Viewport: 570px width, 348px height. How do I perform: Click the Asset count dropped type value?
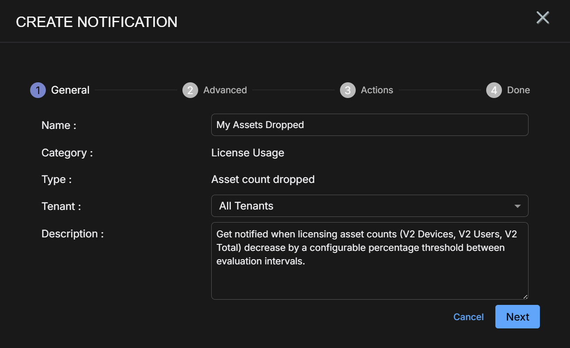pos(263,179)
